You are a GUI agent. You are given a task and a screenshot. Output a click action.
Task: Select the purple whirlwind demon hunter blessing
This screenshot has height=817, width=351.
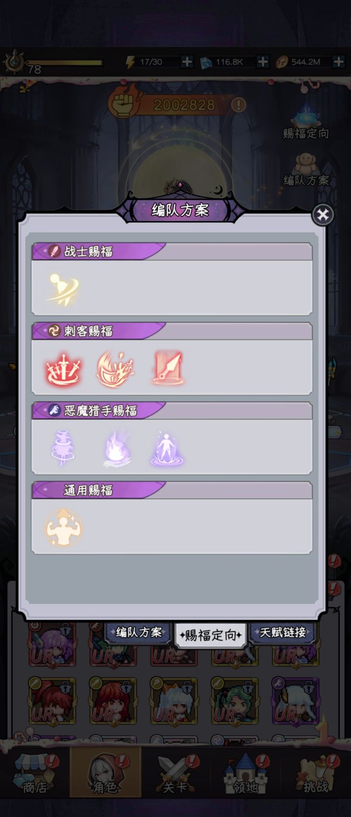pyautogui.click(x=63, y=448)
